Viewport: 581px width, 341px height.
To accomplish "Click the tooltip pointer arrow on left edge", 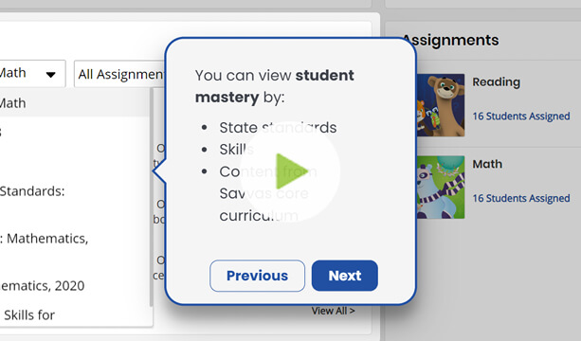I will [159, 171].
